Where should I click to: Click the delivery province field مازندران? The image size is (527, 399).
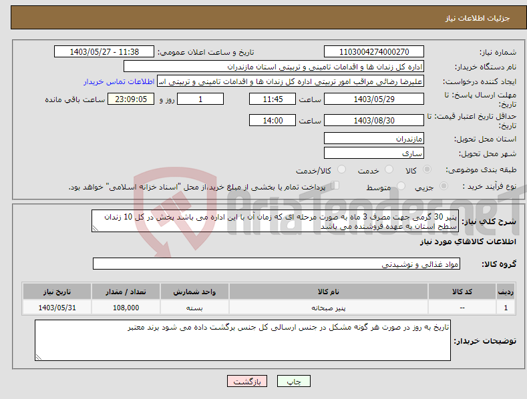tap(374, 138)
